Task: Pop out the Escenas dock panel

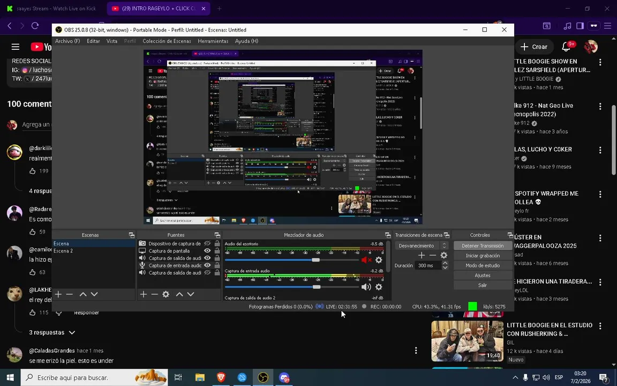Action: [x=131, y=235]
